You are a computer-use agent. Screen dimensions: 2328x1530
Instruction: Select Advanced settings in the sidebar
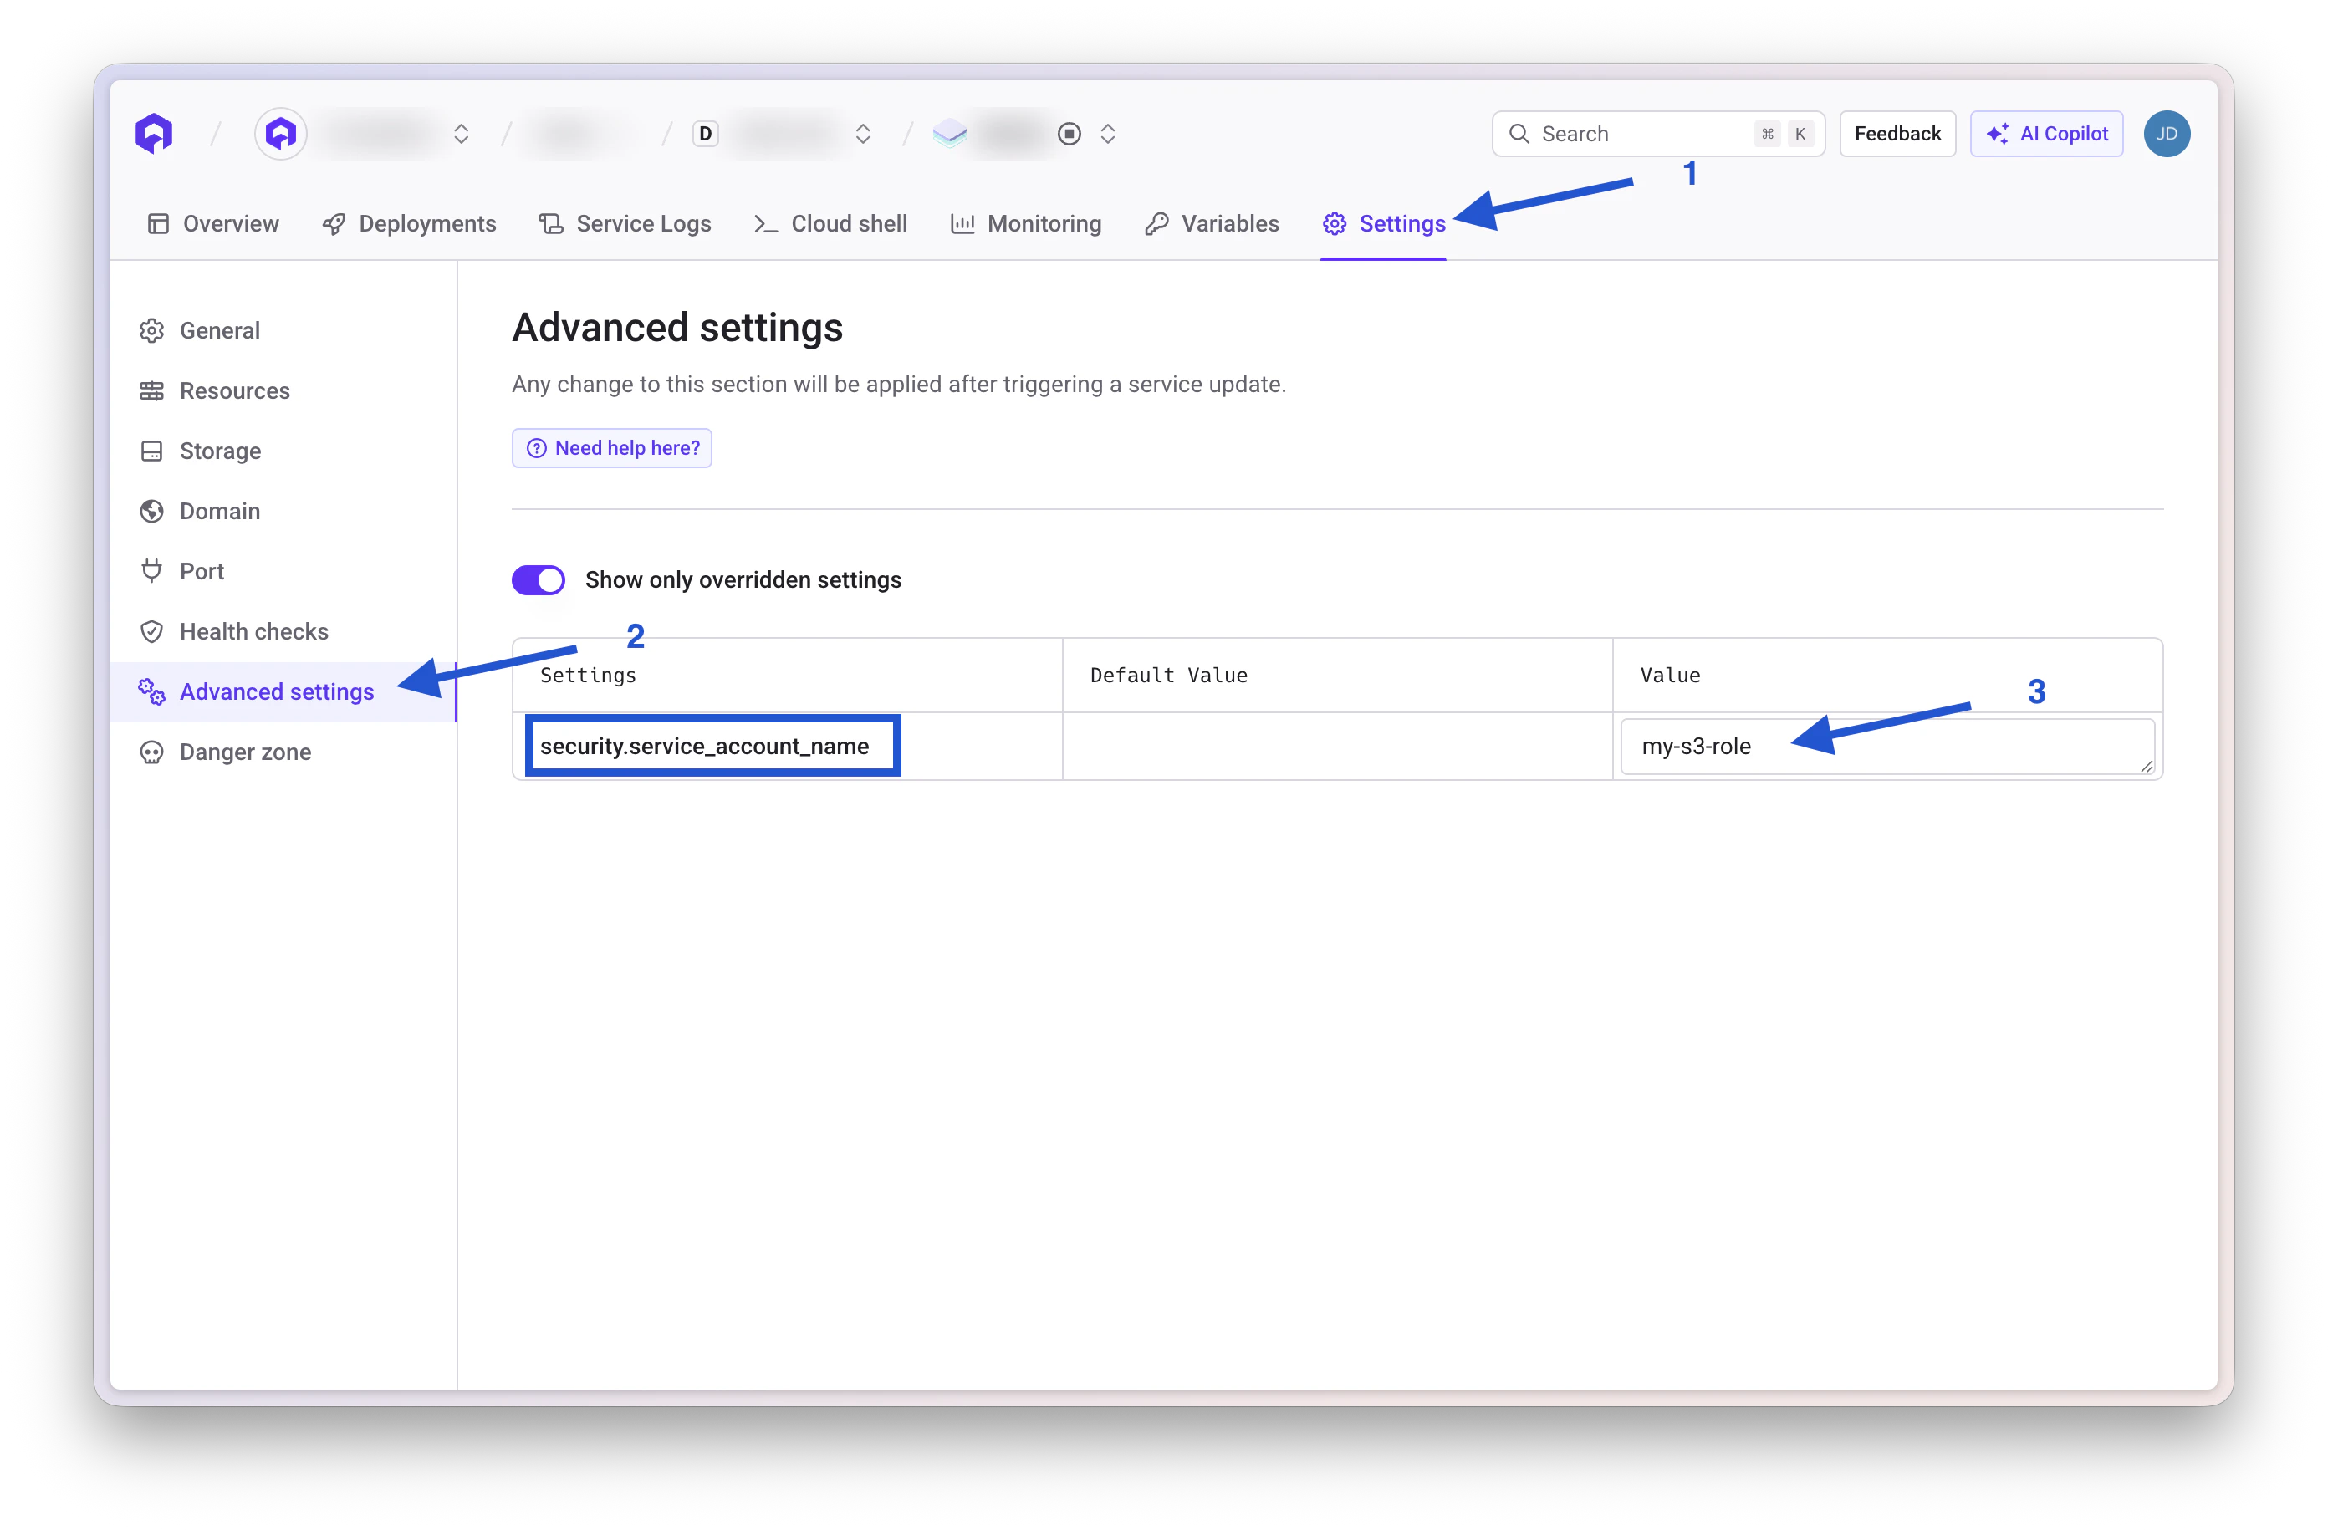[x=283, y=691]
